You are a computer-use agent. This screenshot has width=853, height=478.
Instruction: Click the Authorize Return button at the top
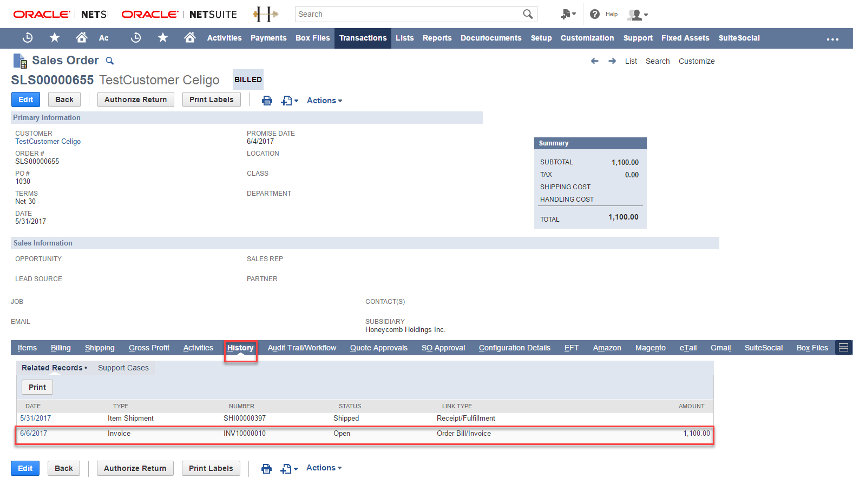136,99
